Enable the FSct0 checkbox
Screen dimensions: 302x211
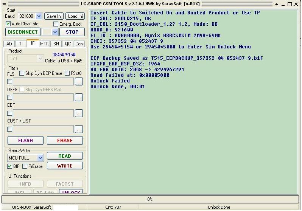pos(67,73)
